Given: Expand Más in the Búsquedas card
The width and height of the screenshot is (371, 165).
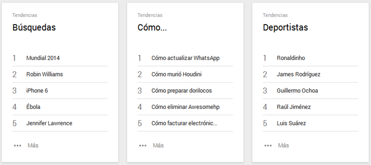Looking at the screenshot, I should (x=33, y=145).
